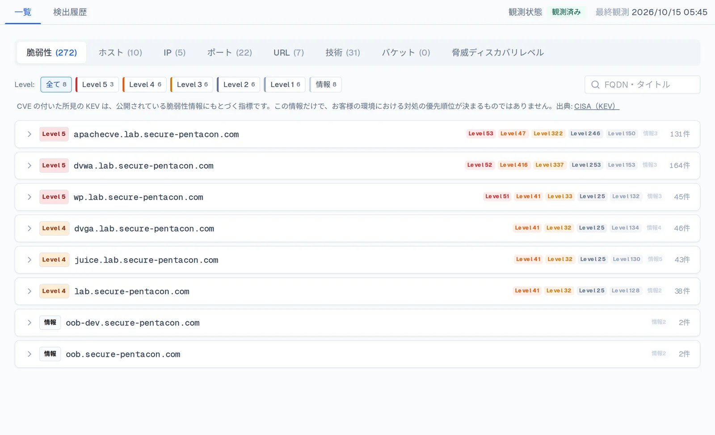Screen dimensions: 715x435
Task: Focus the FQDN・タイトル search field
Action: [642, 84]
